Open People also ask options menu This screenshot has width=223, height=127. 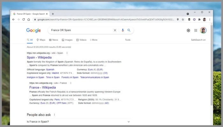pos(54,115)
